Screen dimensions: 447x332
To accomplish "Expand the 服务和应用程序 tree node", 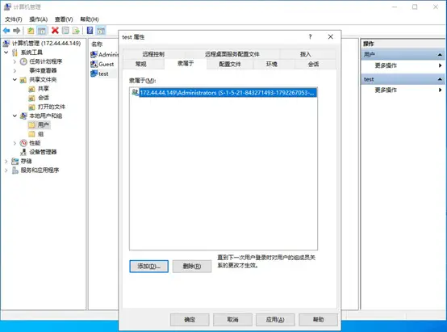I will click(6, 170).
